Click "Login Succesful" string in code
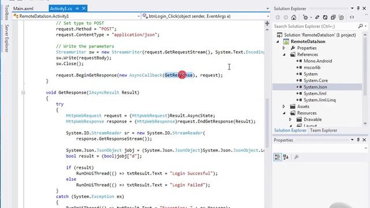The height and width of the screenshot is (208, 370). pyautogui.click(x=191, y=173)
